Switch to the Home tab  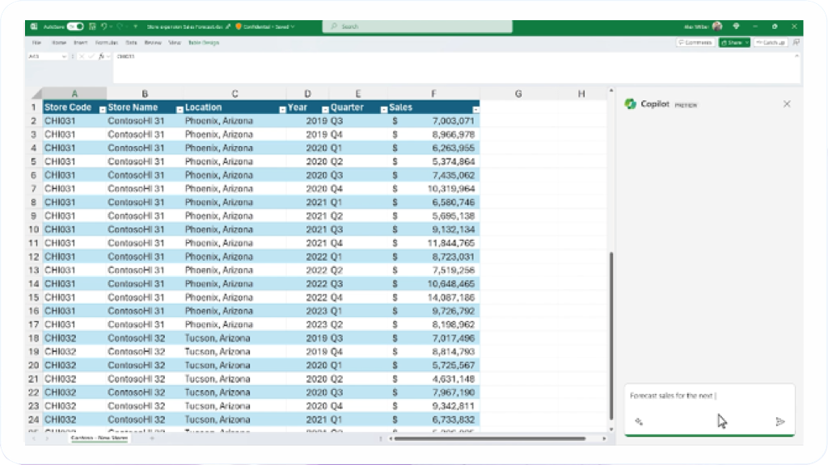tap(59, 43)
